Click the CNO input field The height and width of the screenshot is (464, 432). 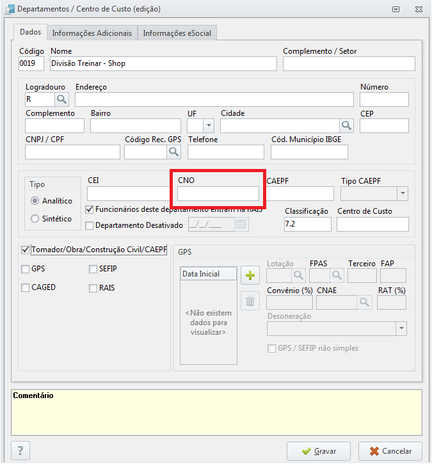coord(218,193)
